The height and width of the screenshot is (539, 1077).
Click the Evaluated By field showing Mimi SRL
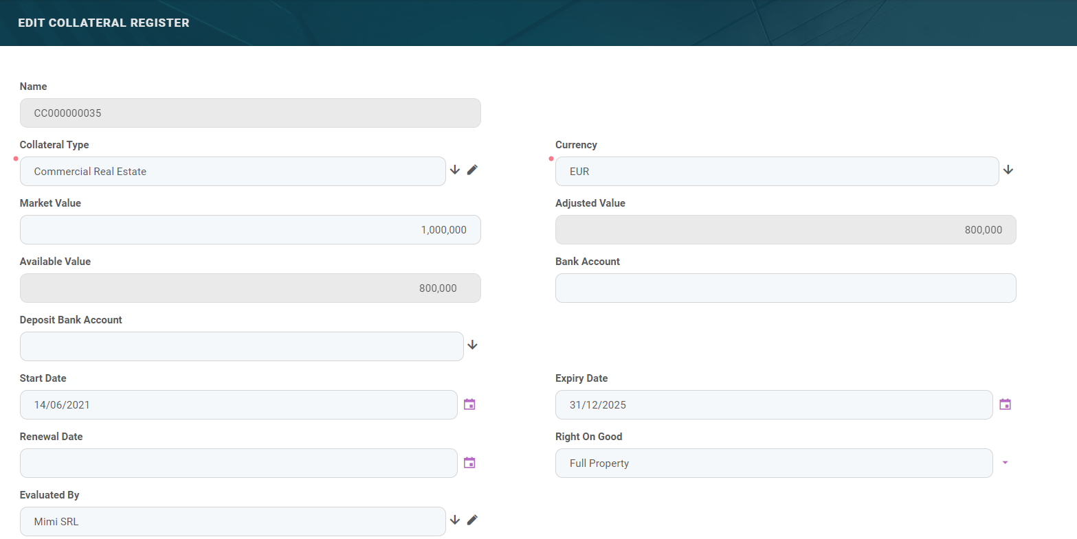point(232,522)
